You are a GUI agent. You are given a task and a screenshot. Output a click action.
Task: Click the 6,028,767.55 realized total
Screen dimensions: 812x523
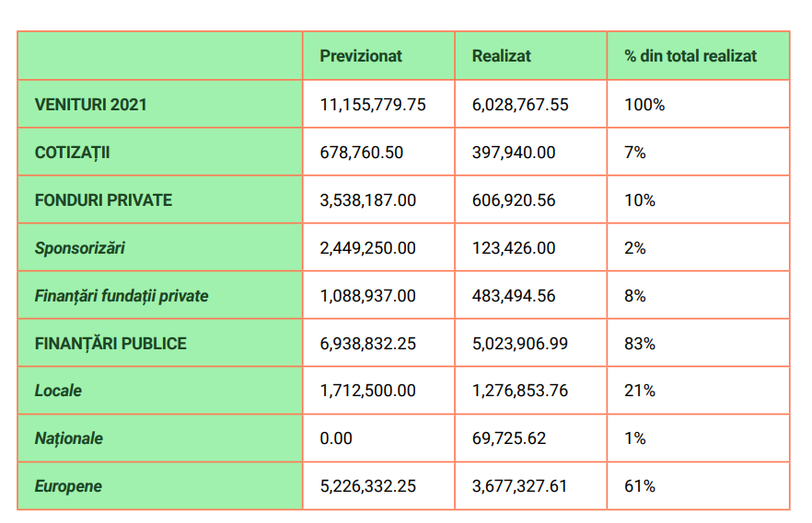pos(520,105)
